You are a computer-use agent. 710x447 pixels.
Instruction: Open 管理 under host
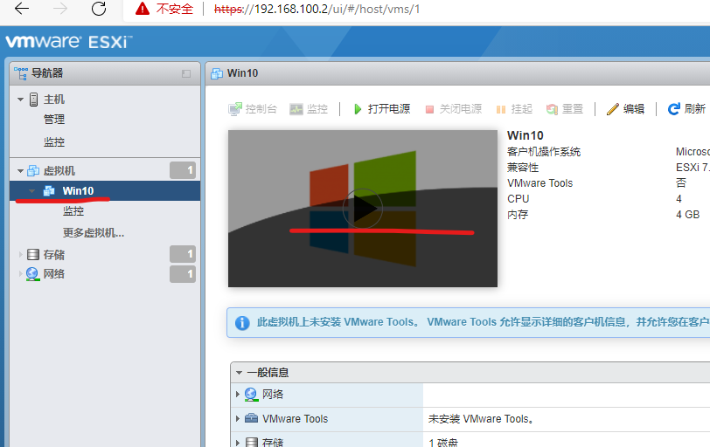point(54,120)
